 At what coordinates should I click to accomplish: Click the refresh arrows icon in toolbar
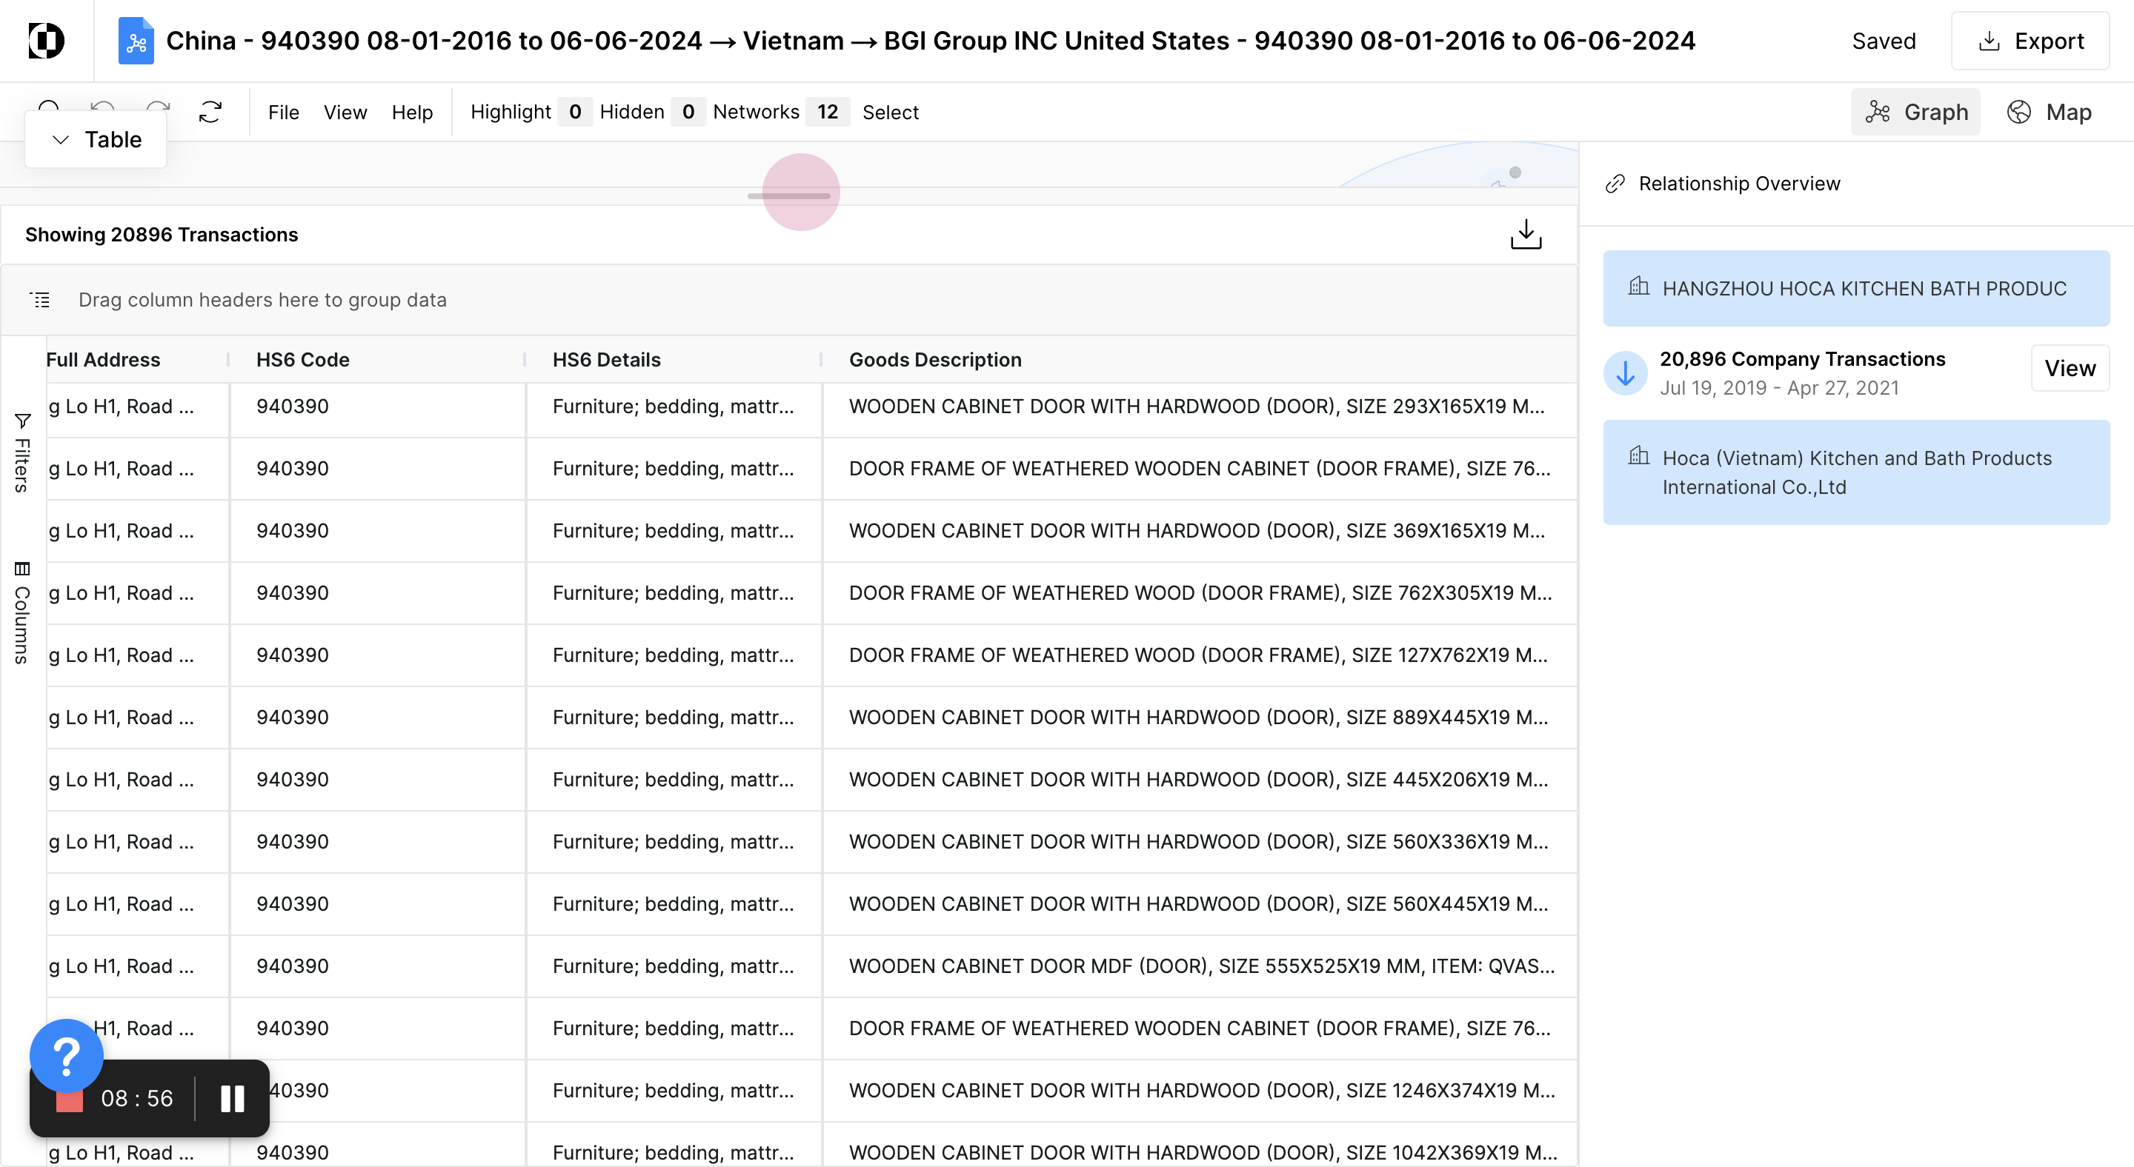(x=210, y=112)
